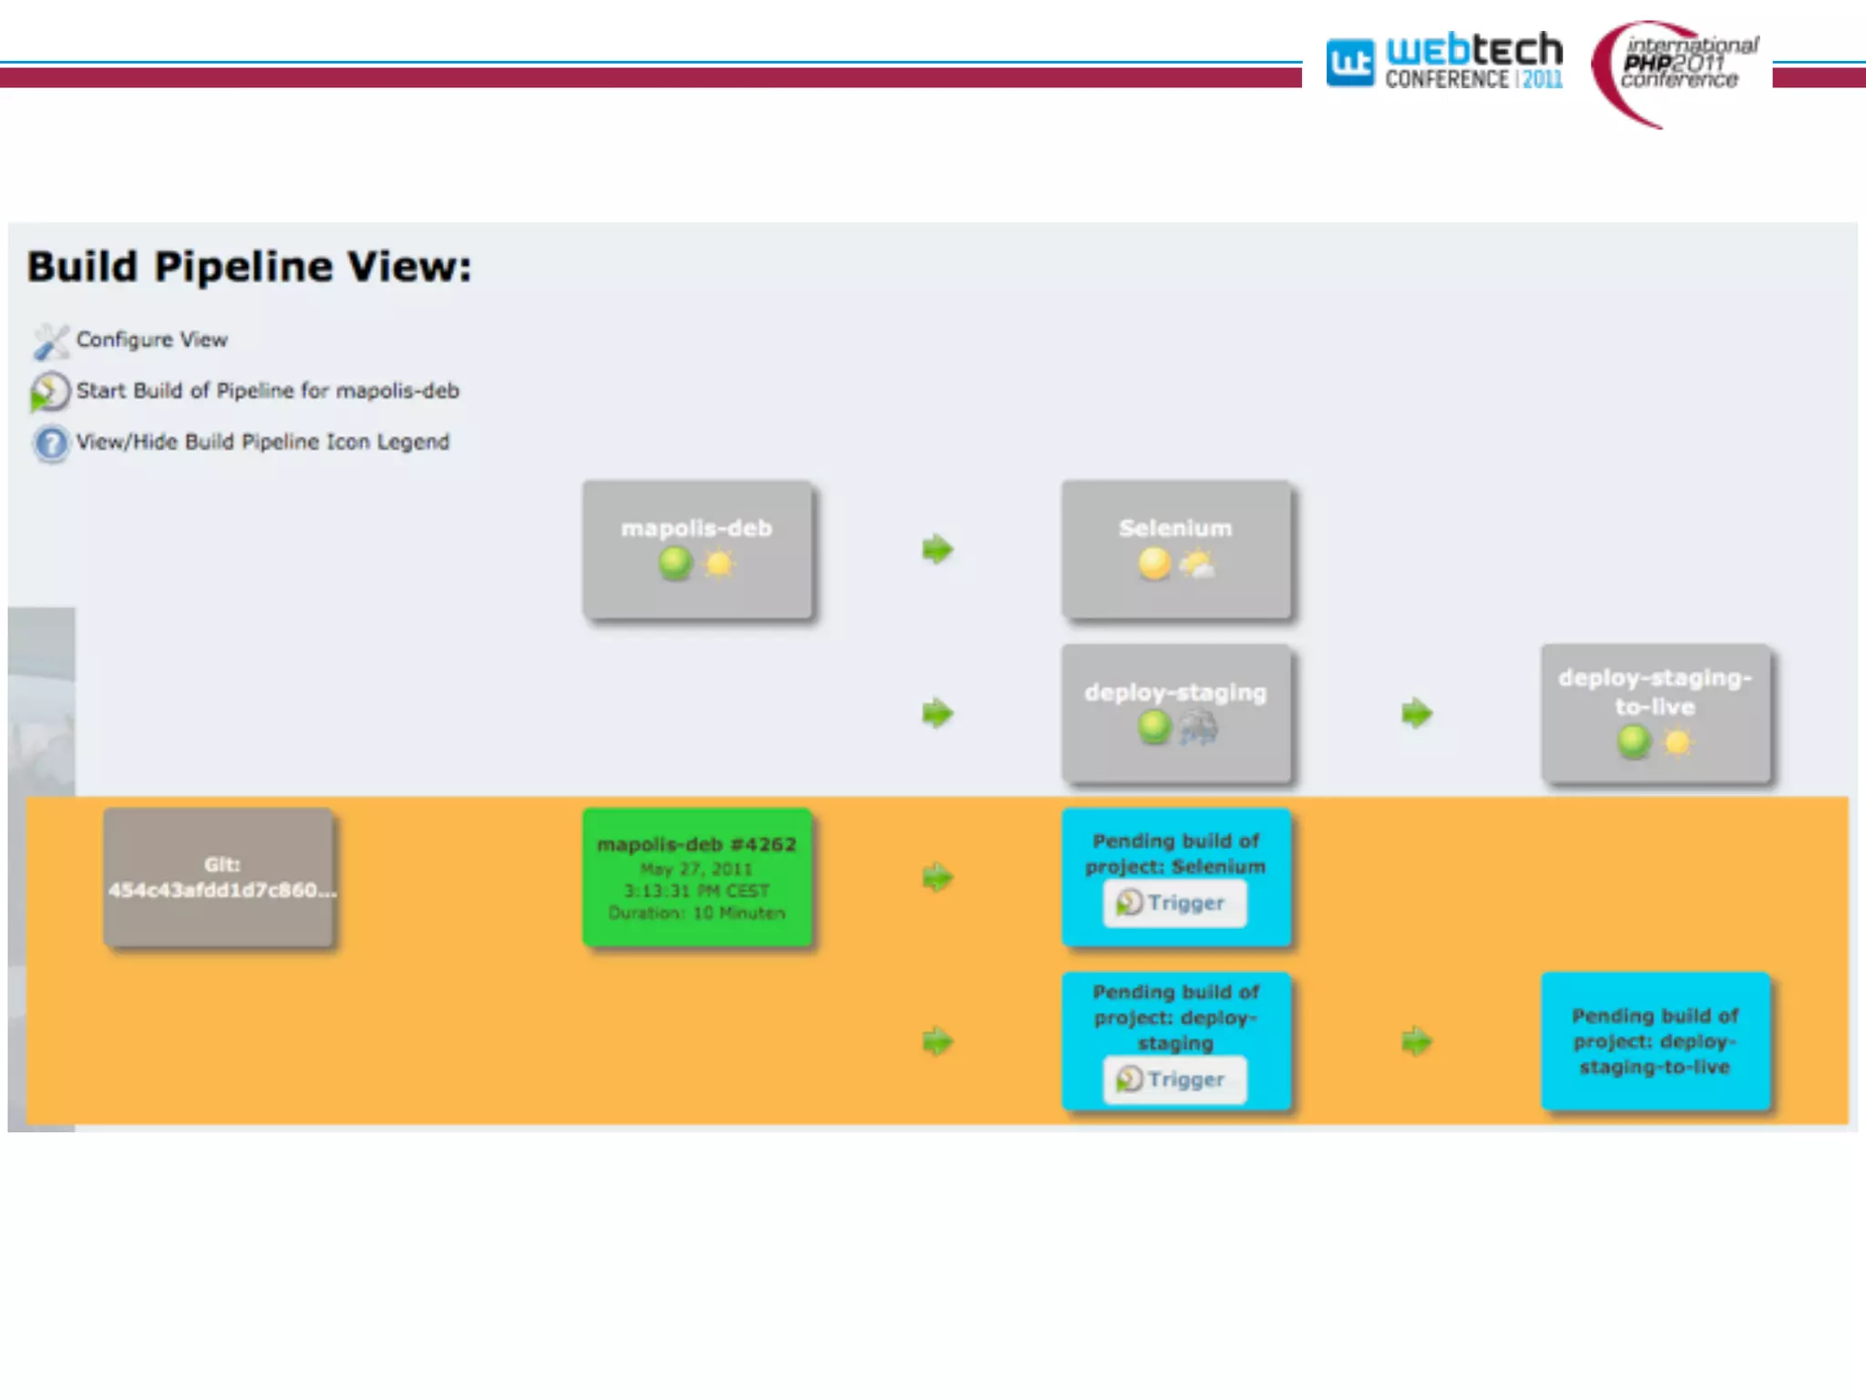This screenshot has height=1399, width=1866.
Task: Select the Git revision 454c43afdd1d7c860 box
Action: (x=219, y=877)
